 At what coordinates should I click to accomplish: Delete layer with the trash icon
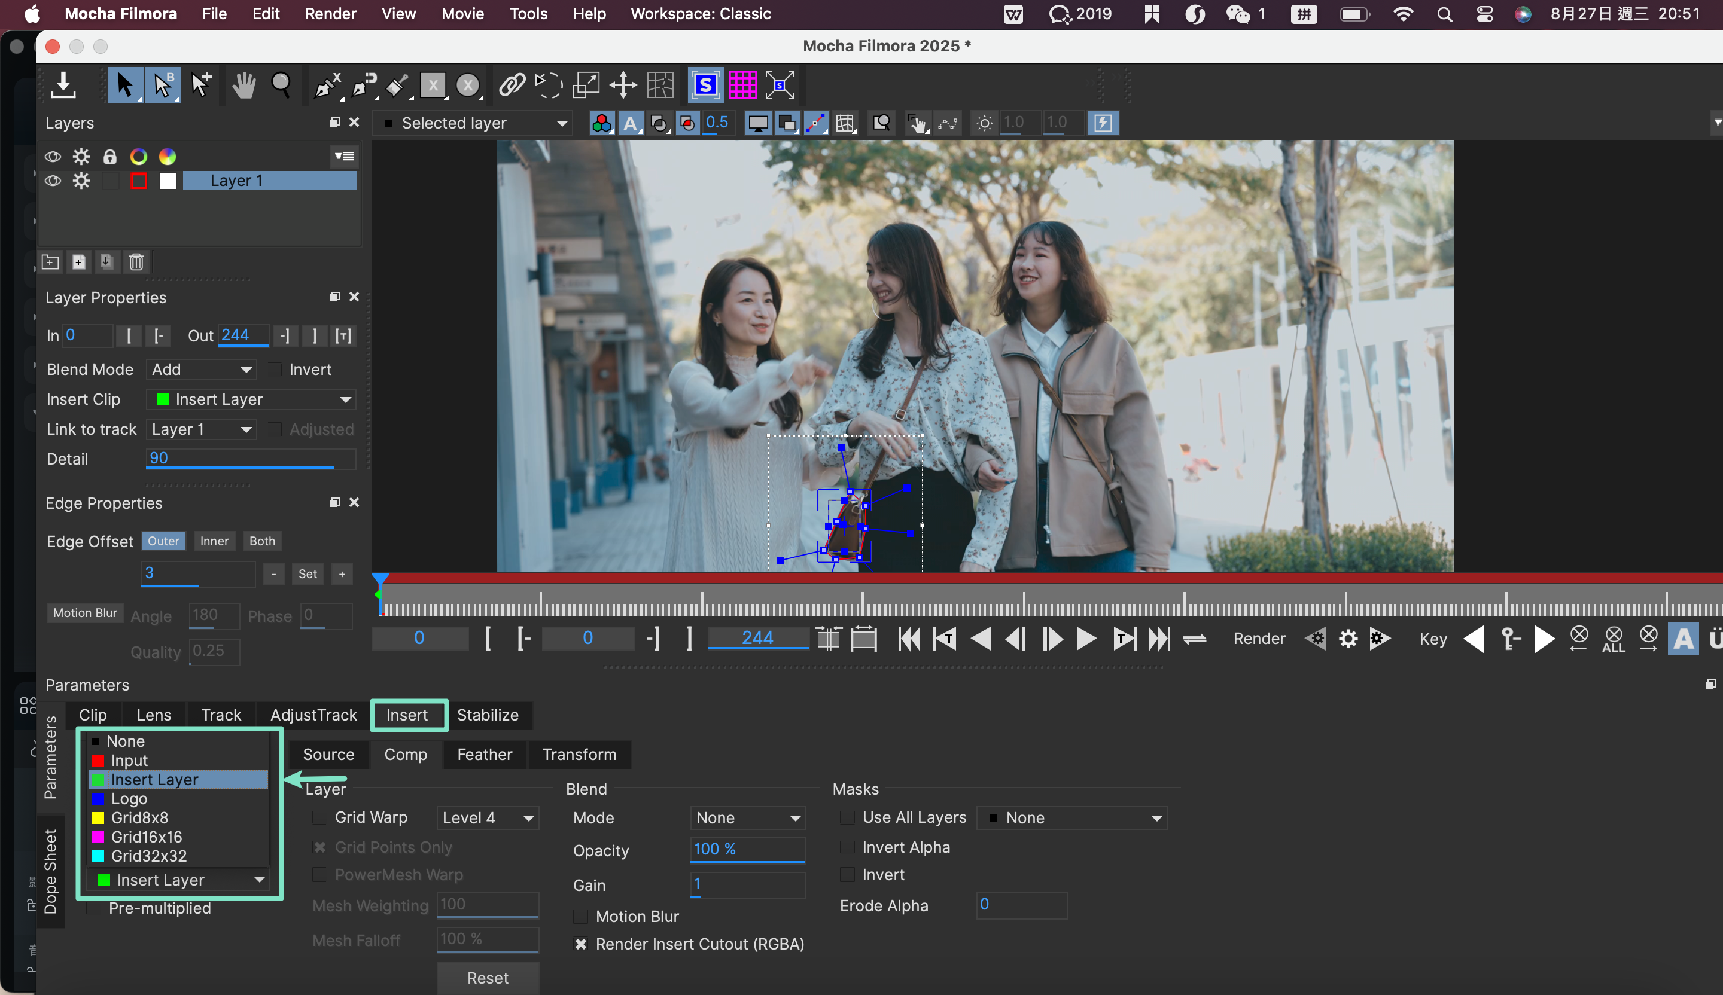pos(136,262)
